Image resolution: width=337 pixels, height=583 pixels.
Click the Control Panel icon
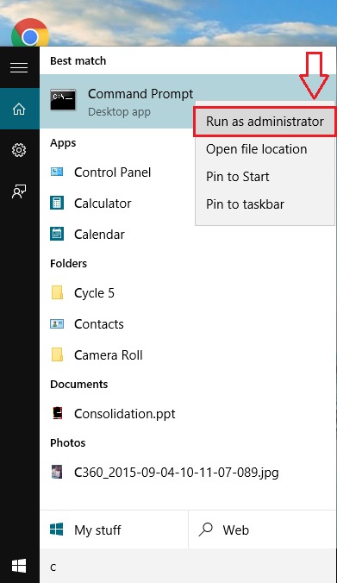(57, 172)
